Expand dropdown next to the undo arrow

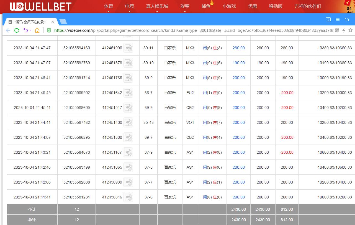tap(30, 30)
